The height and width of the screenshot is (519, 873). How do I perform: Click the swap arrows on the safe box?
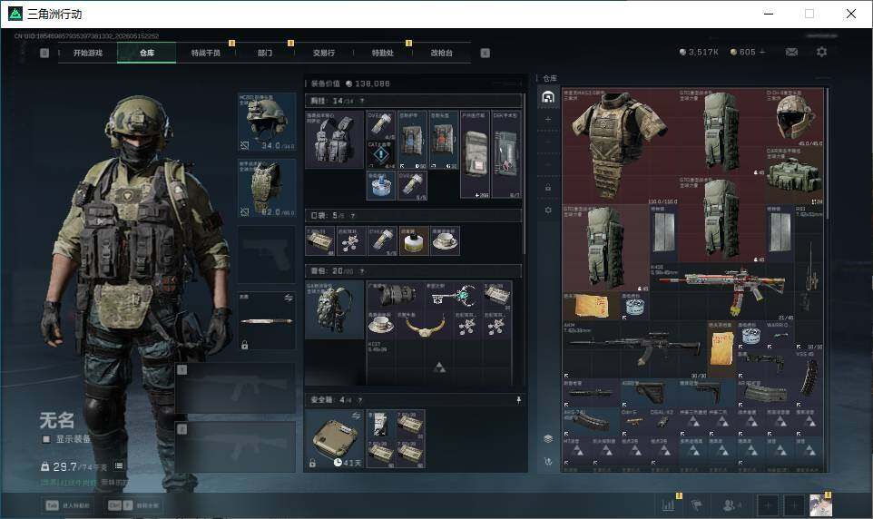[x=357, y=416]
